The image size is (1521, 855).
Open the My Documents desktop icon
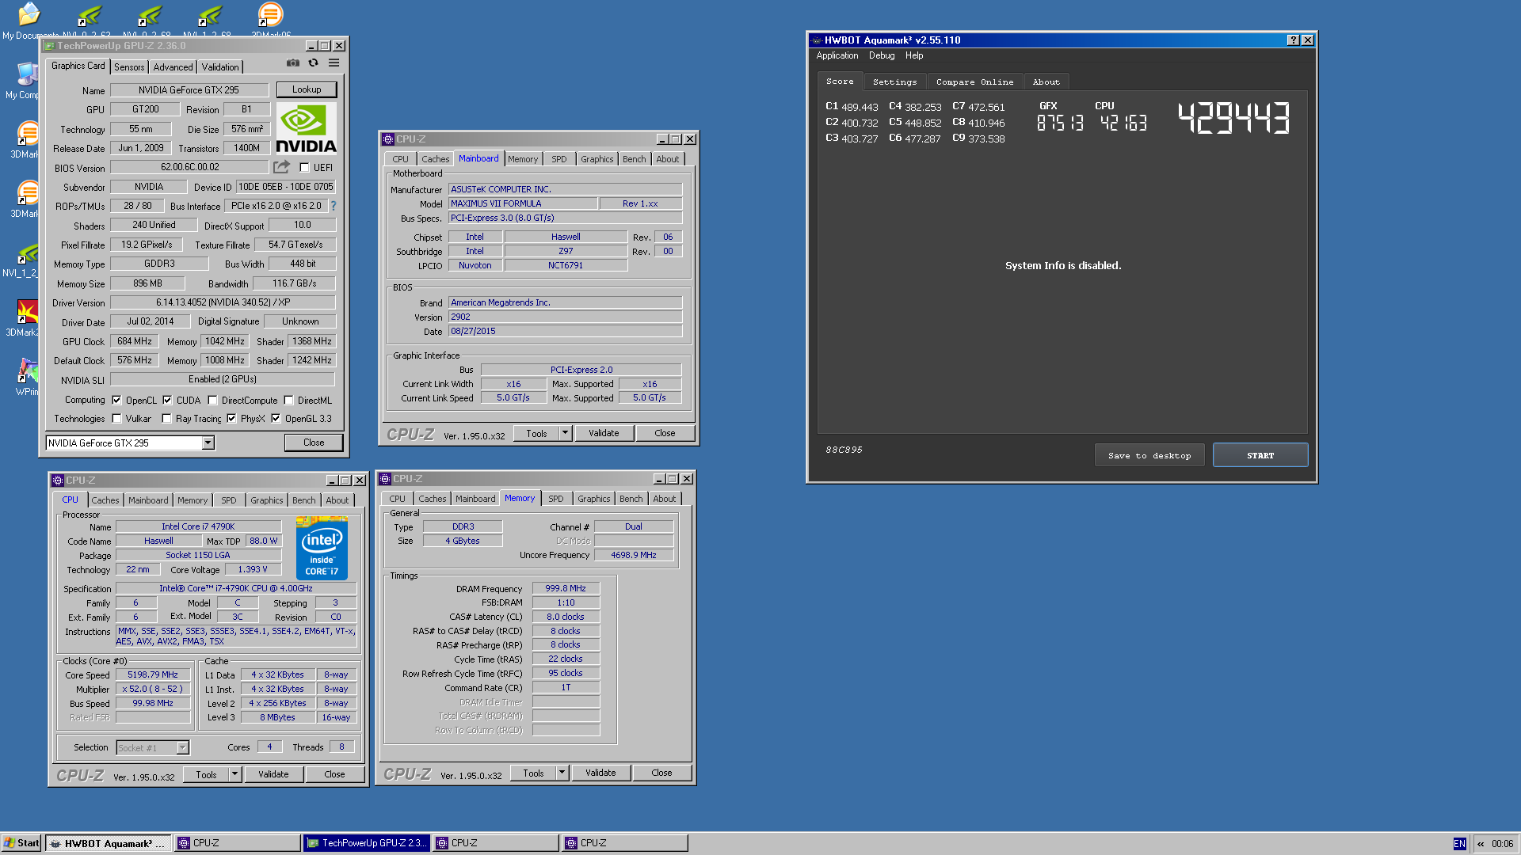point(29,14)
